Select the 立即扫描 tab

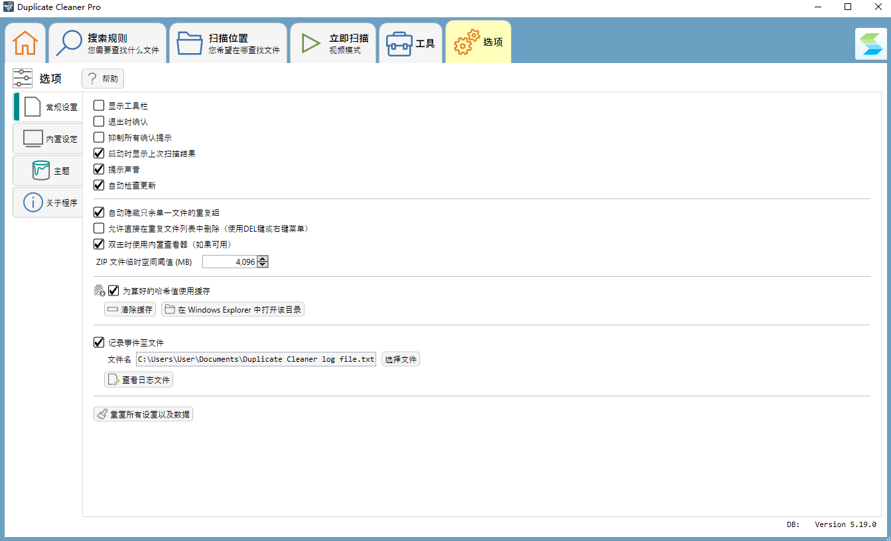(x=334, y=43)
